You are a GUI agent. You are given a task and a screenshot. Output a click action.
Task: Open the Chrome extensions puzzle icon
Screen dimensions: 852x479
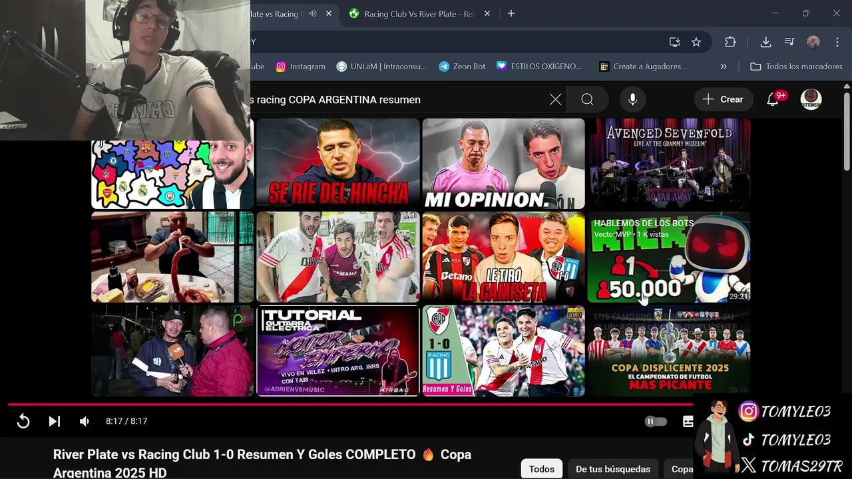pyautogui.click(x=730, y=42)
